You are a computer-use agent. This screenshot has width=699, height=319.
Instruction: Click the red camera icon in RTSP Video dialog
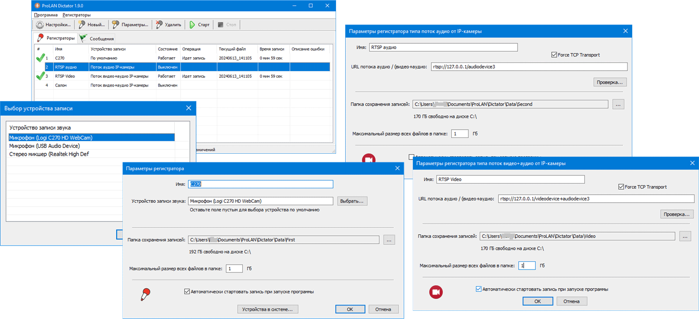tap(436, 292)
